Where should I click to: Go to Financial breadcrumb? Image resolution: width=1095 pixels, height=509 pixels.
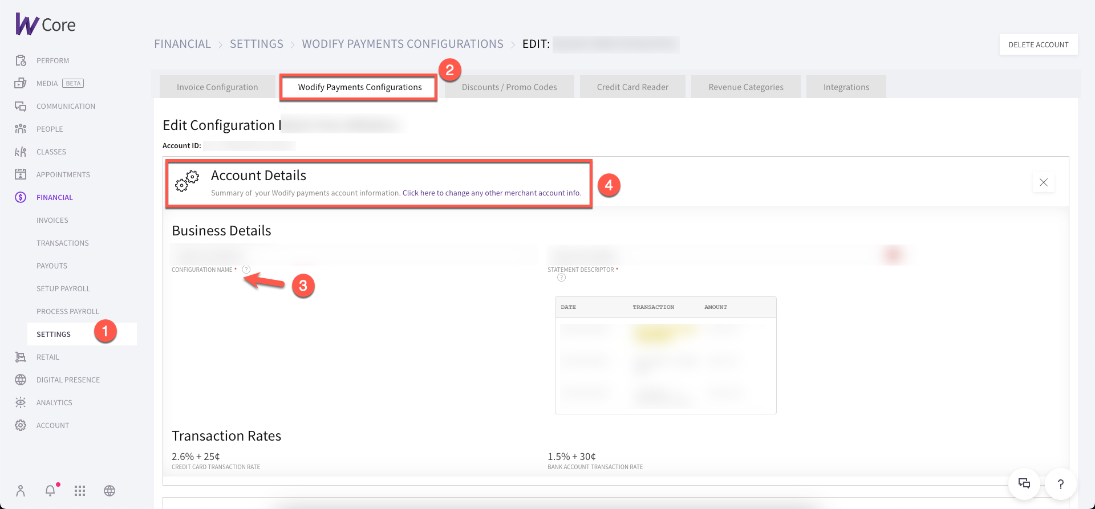tap(182, 44)
